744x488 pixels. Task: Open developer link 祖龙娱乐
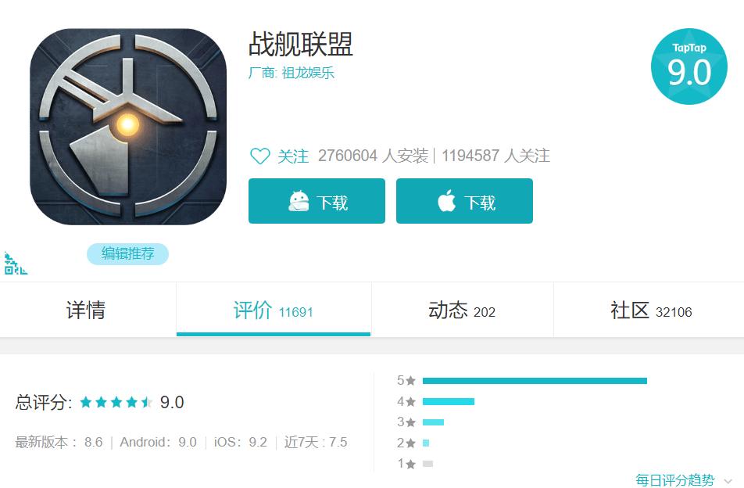tap(308, 73)
